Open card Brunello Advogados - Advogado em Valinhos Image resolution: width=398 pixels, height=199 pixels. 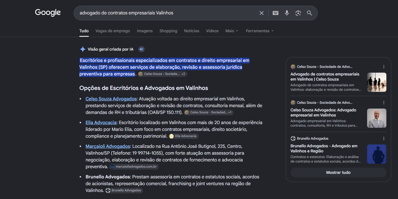point(324,148)
